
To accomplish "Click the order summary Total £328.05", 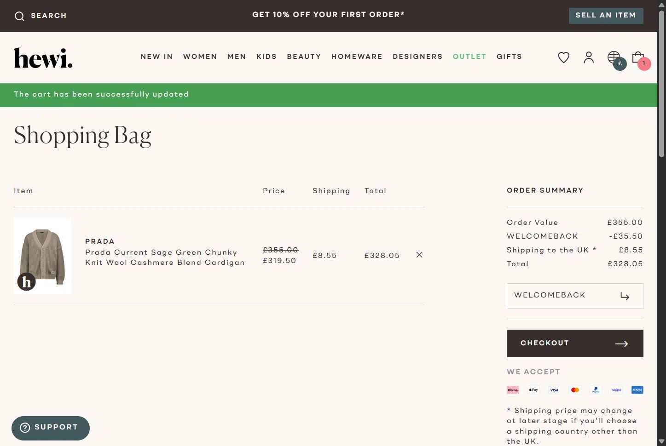I will [625, 264].
